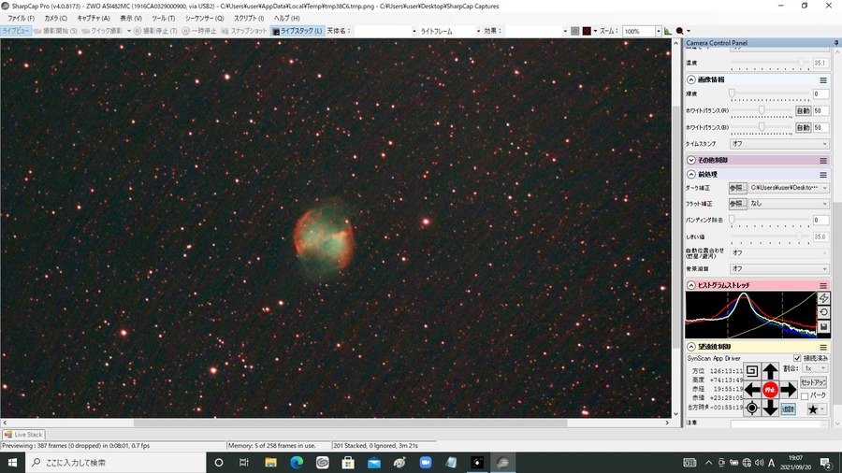Screen dimensions: 842x473
Task: Toggle the histogram toolbar icon
Action: (x=668, y=31)
